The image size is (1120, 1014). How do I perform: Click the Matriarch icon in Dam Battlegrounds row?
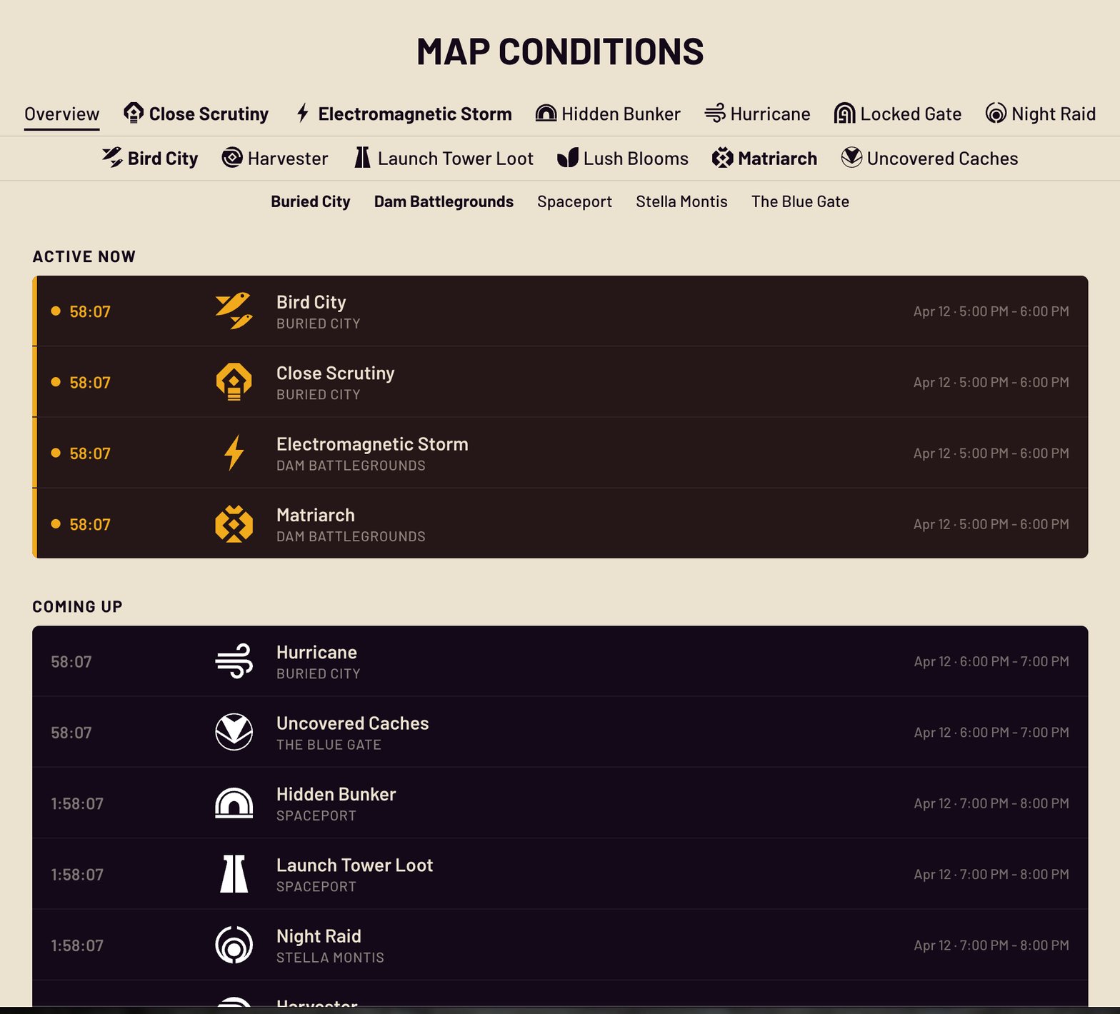pyautogui.click(x=234, y=524)
